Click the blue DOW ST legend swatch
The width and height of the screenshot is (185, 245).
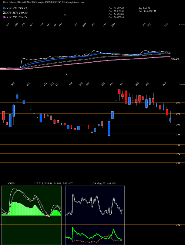tap(4, 8)
